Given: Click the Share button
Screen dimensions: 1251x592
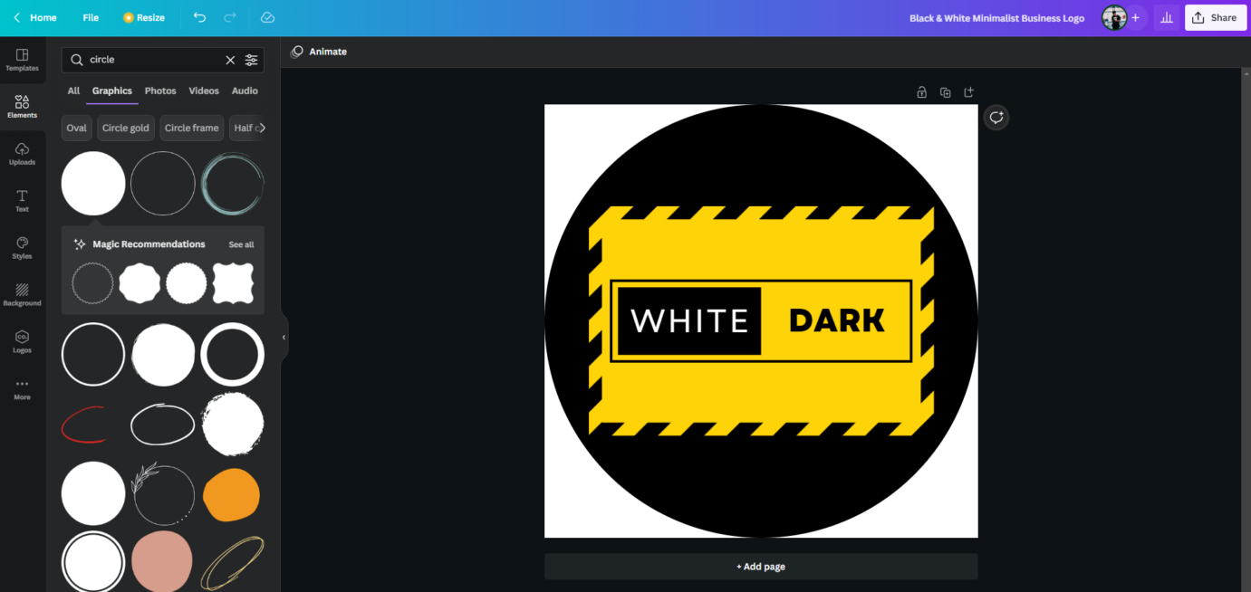Looking at the screenshot, I should [x=1215, y=17].
